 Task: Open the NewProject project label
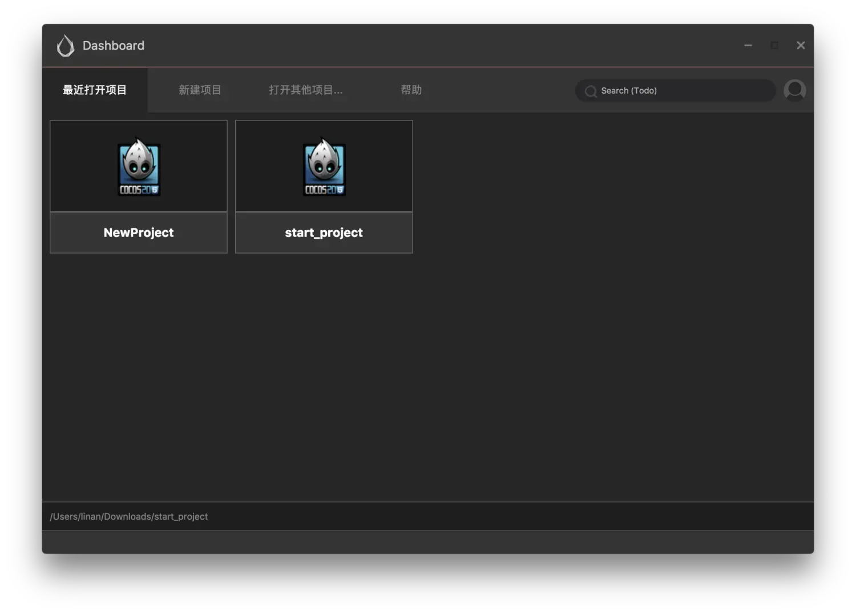139,232
